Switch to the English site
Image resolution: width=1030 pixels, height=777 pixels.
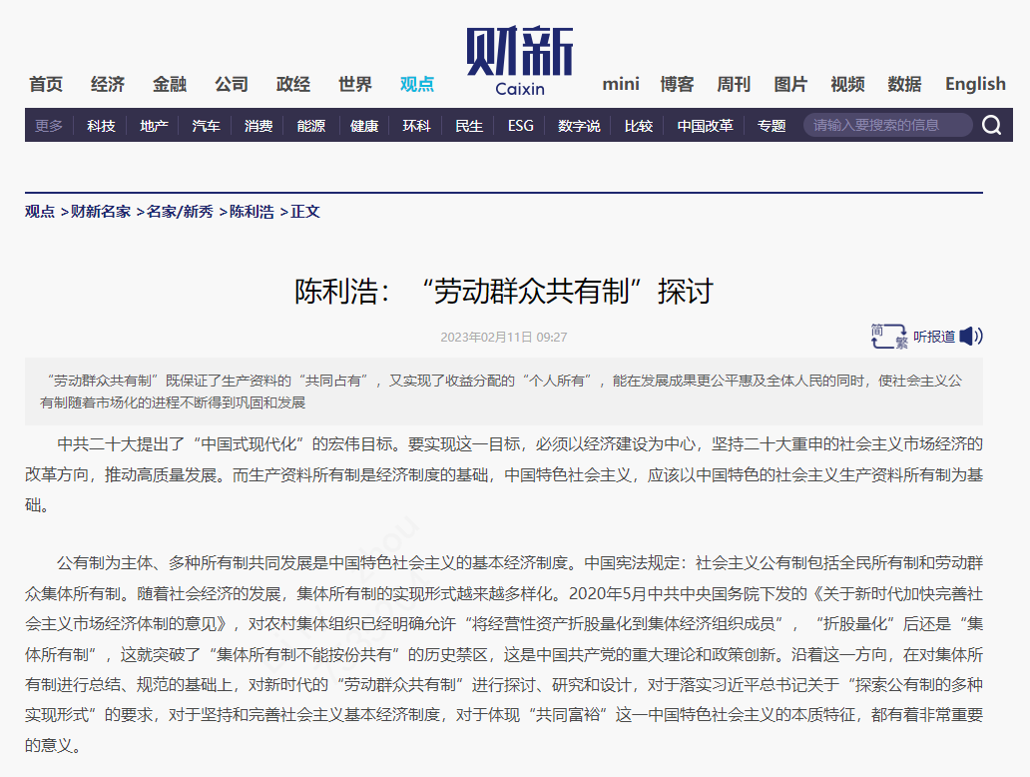click(974, 84)
